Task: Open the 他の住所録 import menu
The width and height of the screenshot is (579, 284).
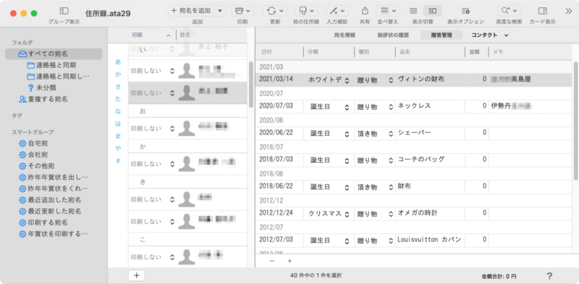Action: (305, 11)
